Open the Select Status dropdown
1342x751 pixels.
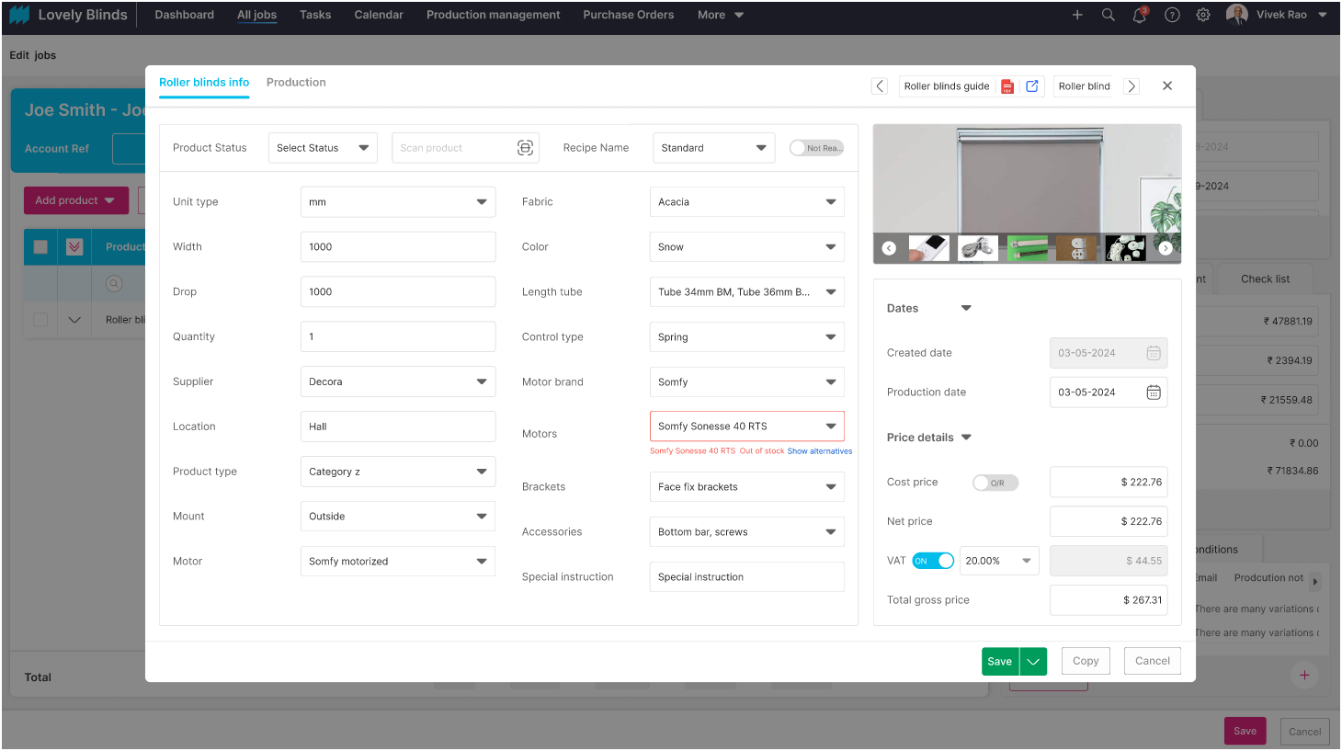tap(323, 148)
